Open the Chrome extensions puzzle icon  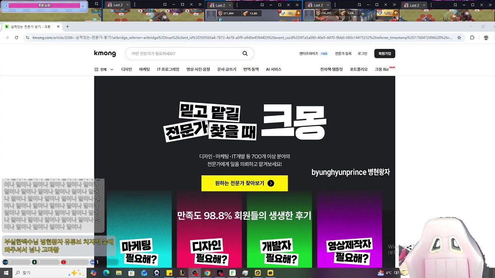(472, 37)
